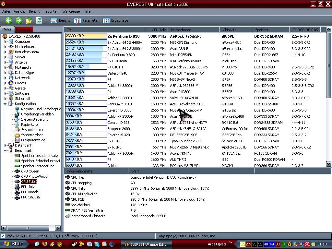The height and width of the screenshot is (249, 332).
Task: Click the green Forward arrow toolbar icon
Action: pos(19,20)
